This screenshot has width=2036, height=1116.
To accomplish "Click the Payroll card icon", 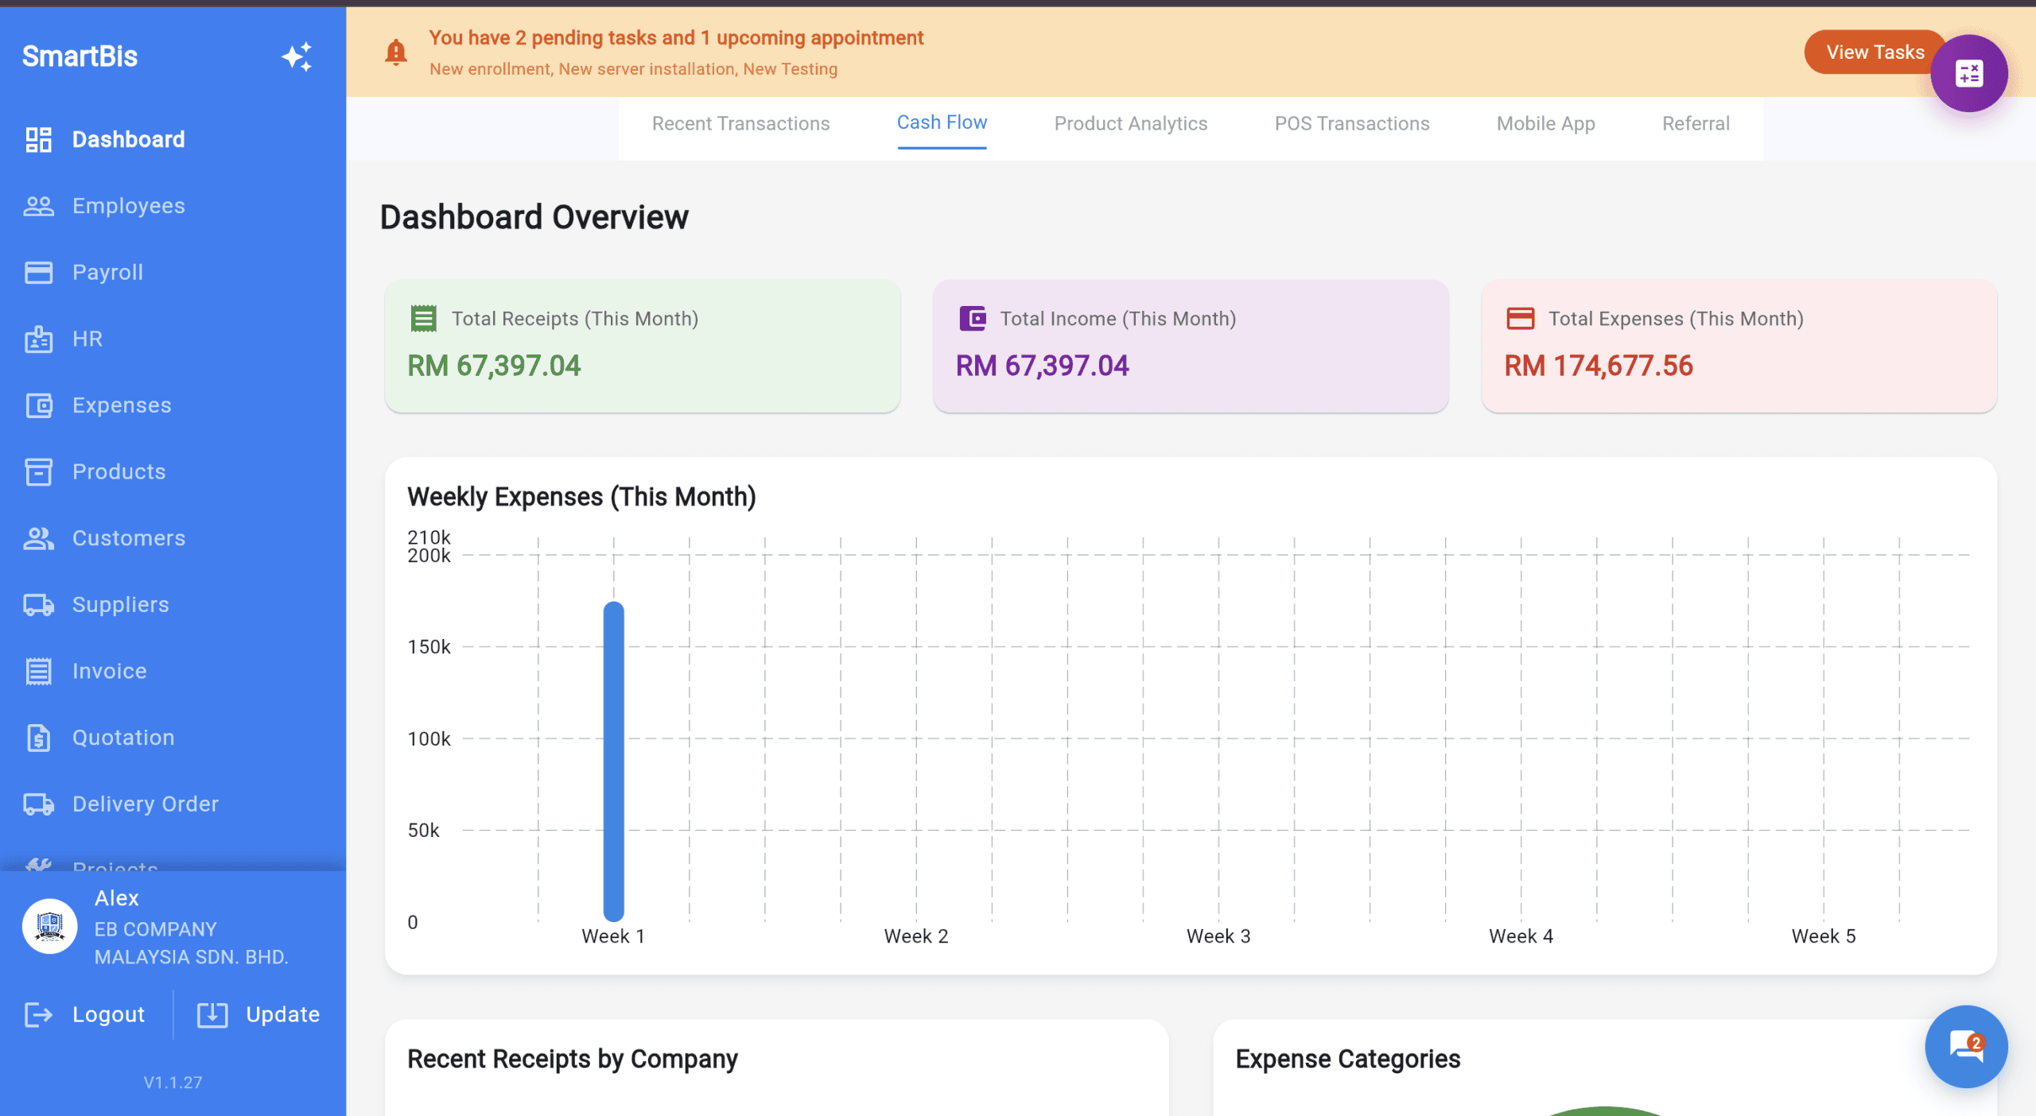I will [38, 272].
